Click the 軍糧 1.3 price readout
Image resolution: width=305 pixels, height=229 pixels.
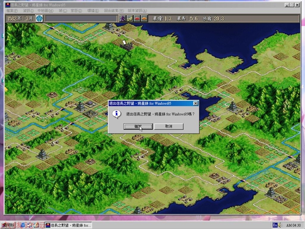point(162,19)
